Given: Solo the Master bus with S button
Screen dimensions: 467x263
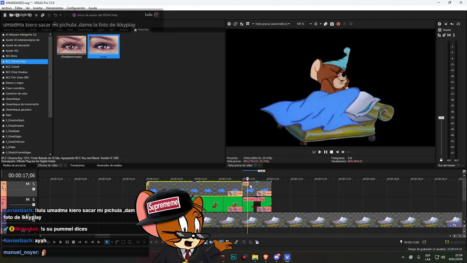Looking at the screenshot, I should coord(454,35).
